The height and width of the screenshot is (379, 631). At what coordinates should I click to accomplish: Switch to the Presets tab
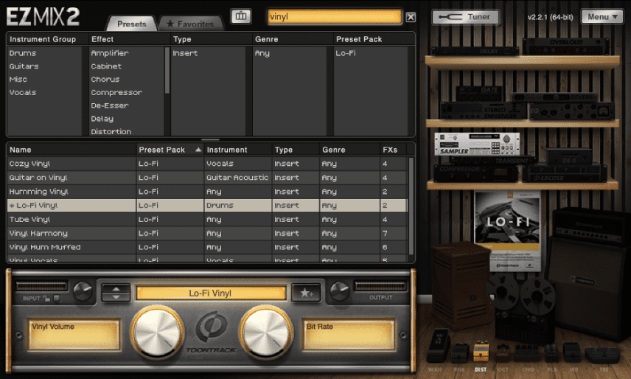tap(132, 24)
